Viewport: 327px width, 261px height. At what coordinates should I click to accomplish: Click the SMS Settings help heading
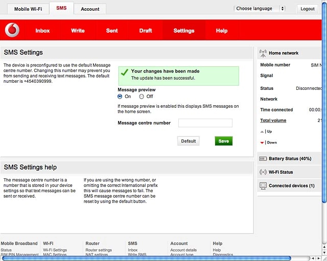(30, 167)
